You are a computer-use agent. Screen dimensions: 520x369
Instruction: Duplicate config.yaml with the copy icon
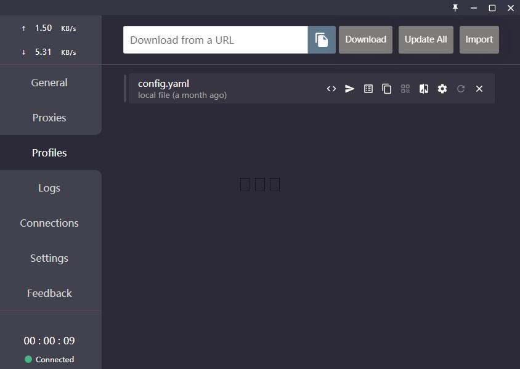click(x=387, y=89)
